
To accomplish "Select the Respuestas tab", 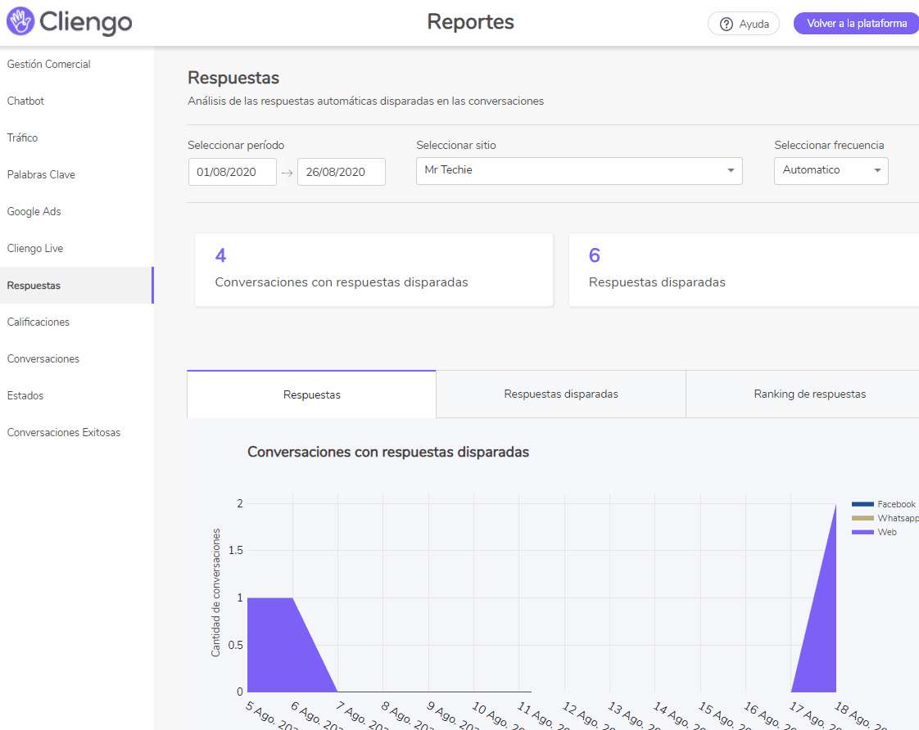I will coord(311,394).
